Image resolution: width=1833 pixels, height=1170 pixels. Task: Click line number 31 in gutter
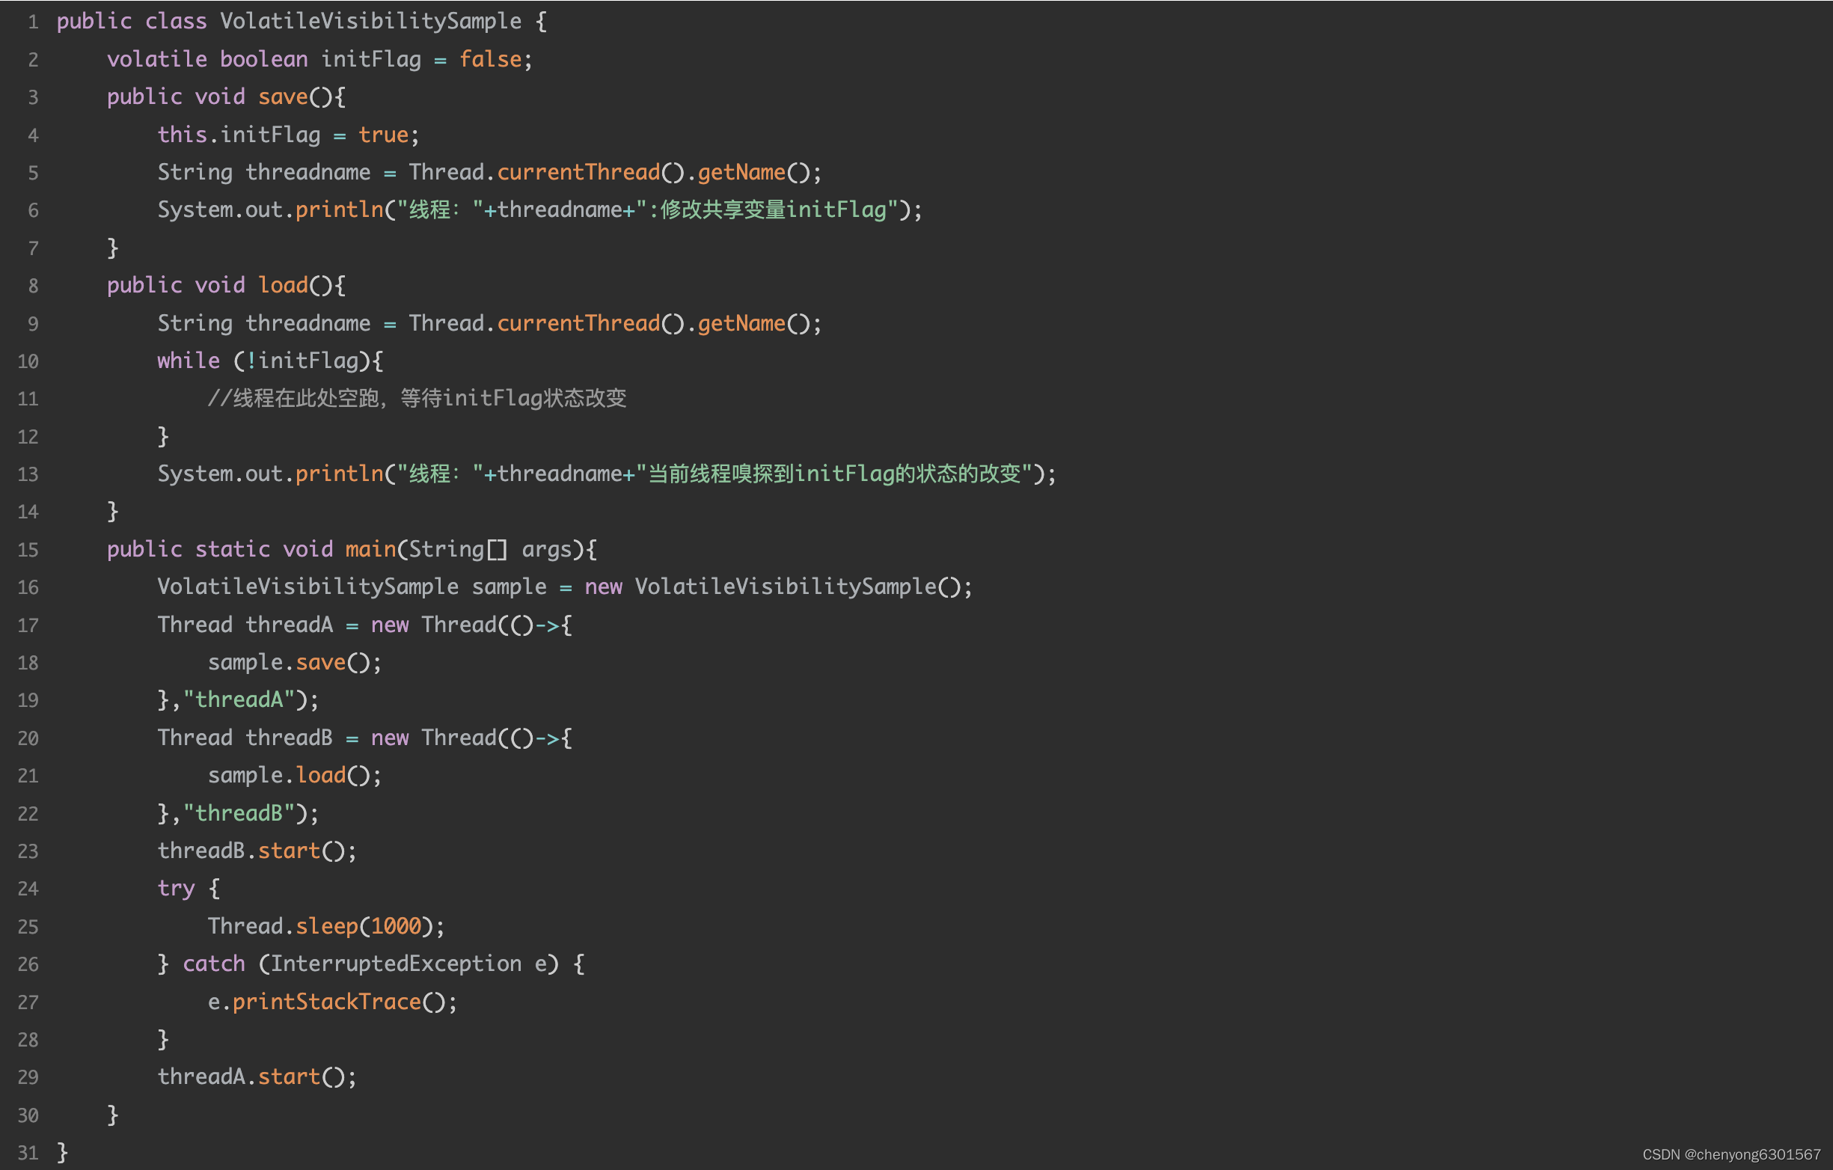28,1153
